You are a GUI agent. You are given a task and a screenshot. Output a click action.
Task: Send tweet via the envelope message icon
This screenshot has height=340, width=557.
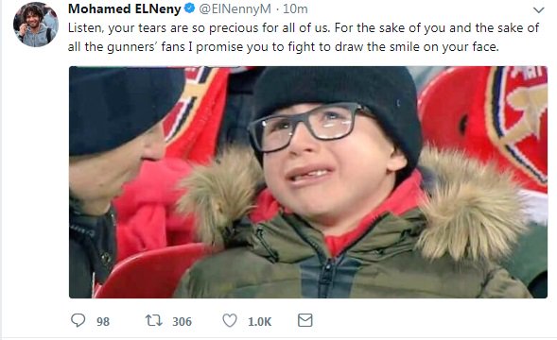click(305, 320)
